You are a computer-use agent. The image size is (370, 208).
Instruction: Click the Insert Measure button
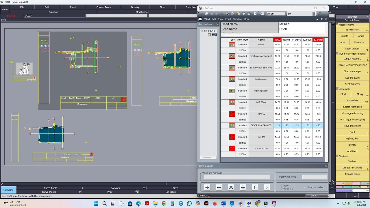[x=288, y=187]
